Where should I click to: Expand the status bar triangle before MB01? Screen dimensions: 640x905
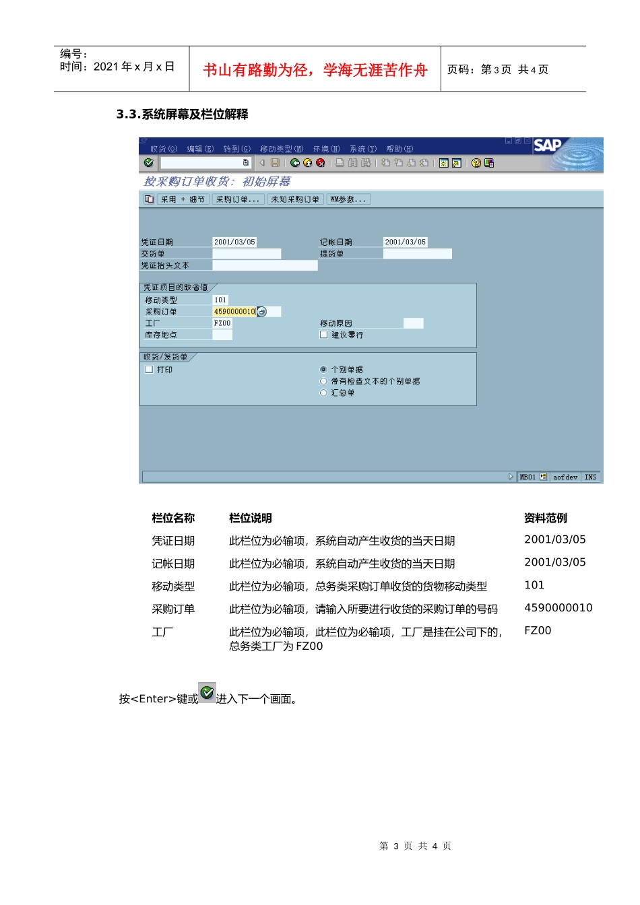point(511,477)
